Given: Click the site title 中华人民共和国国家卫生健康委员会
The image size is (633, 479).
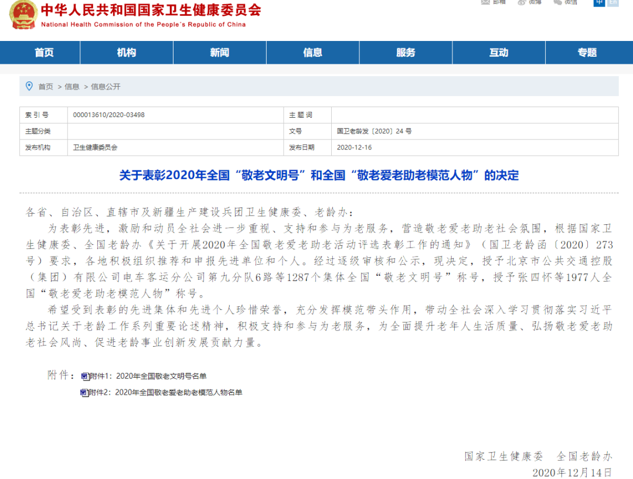Looking at the screenshot, I should (x=151, y=10).
